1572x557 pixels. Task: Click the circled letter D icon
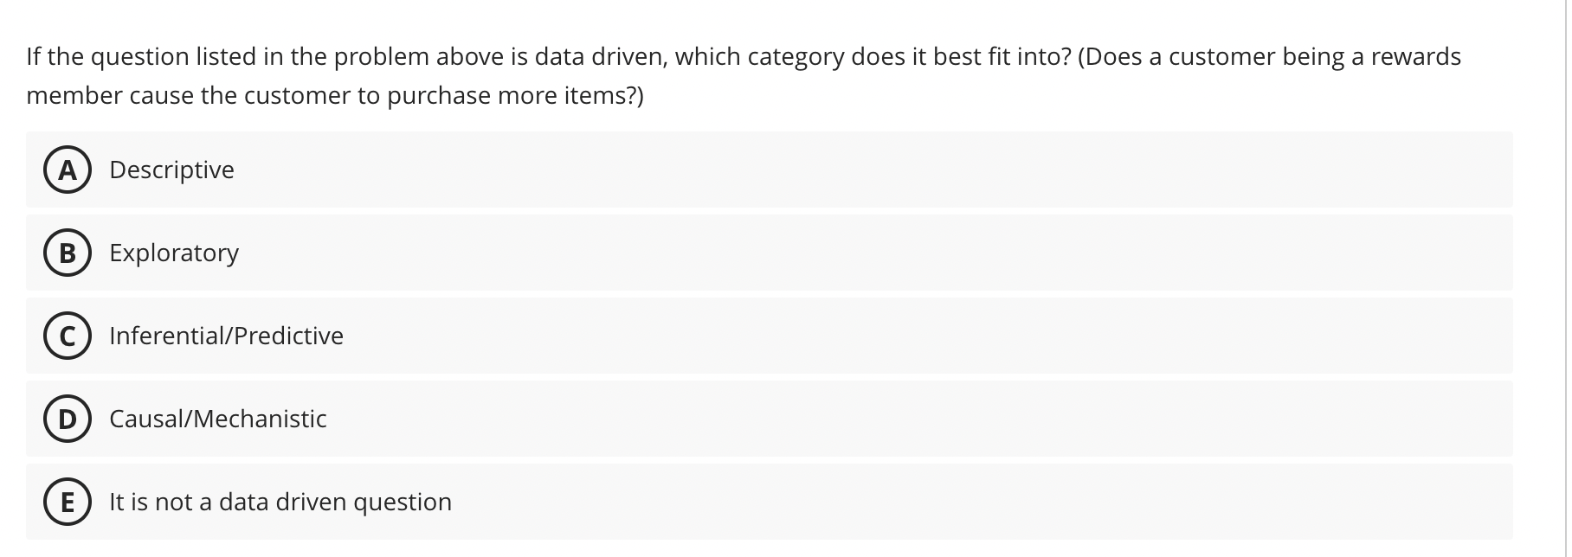[x=68, y=419]
